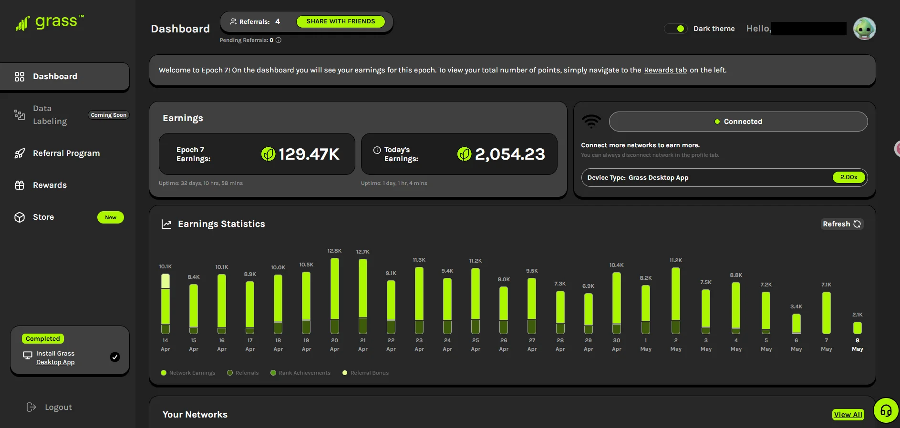The height and width of the screenshot is (428, 900).
Task: Click the Grass logo
Action: 50,22
